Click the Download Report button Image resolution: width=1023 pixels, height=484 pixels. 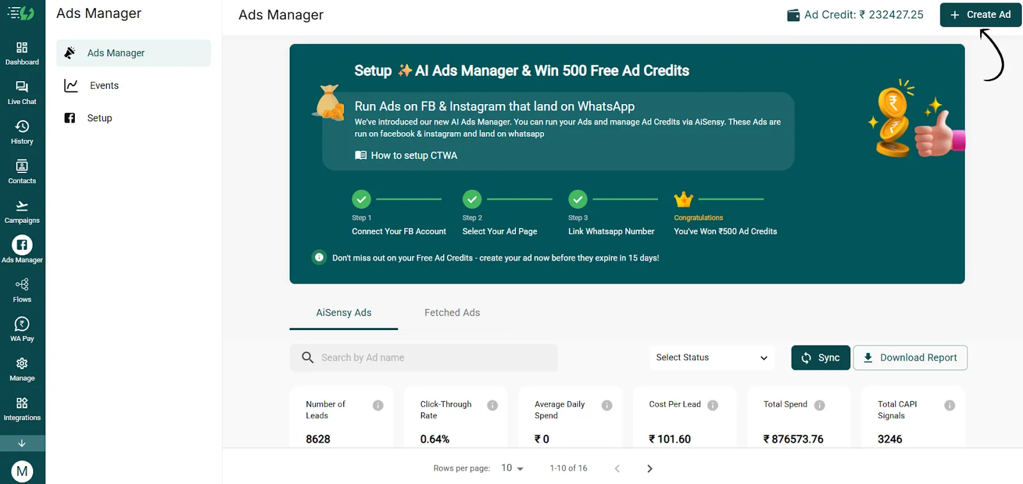click(910, 358)
